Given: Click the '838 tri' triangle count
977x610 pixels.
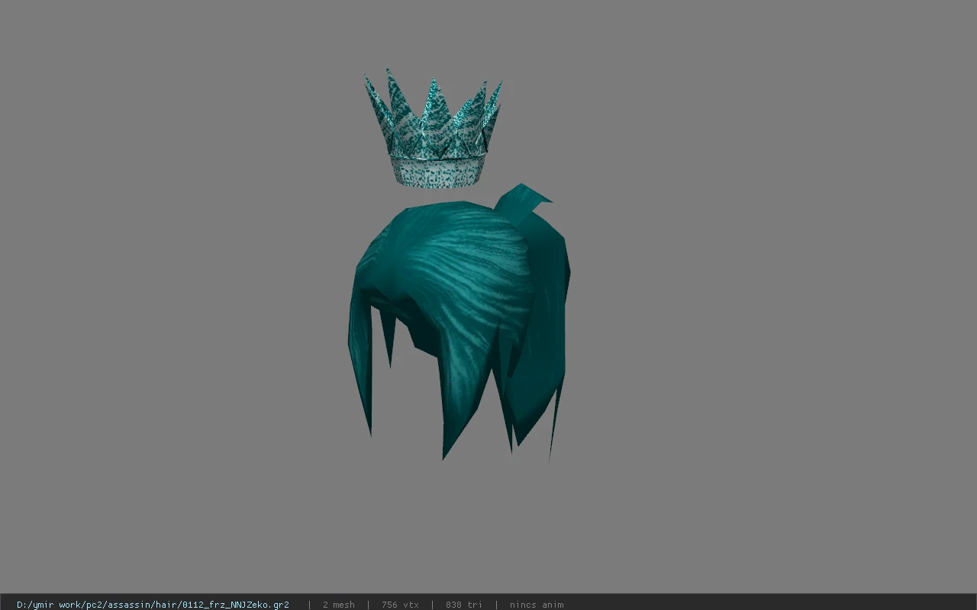Looking at the screenshot, I should pos(463,605).
